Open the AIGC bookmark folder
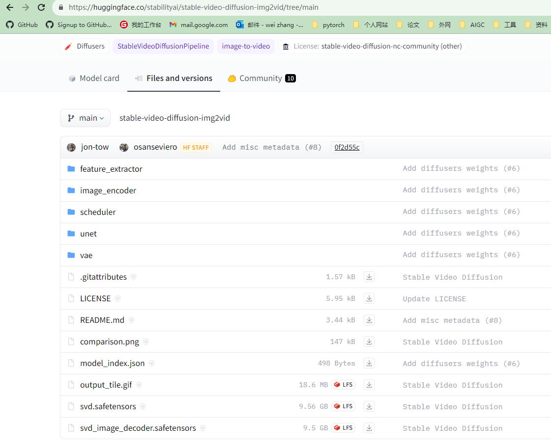Image resolution: width=551 pixels, height=446 pixels. click(472, 25)
